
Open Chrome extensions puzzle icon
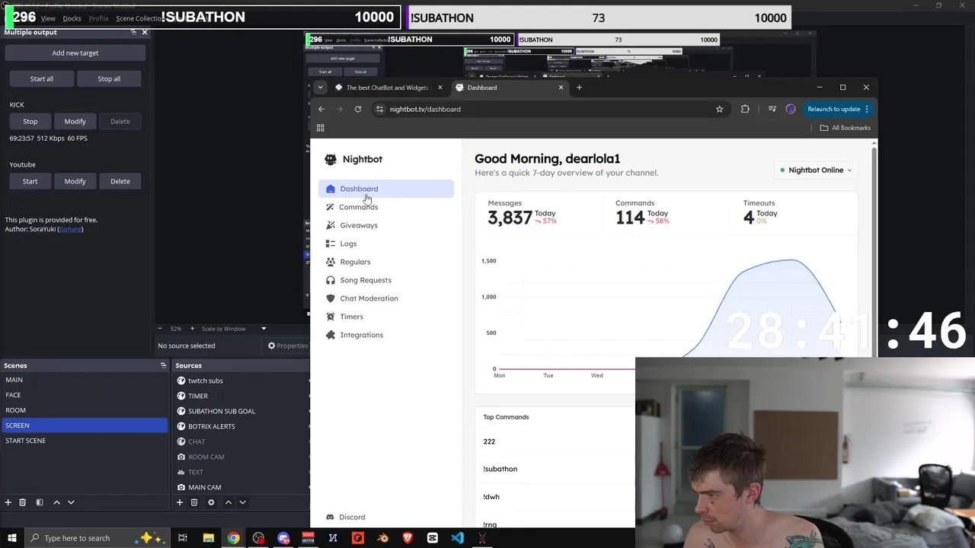coord(745,109)
